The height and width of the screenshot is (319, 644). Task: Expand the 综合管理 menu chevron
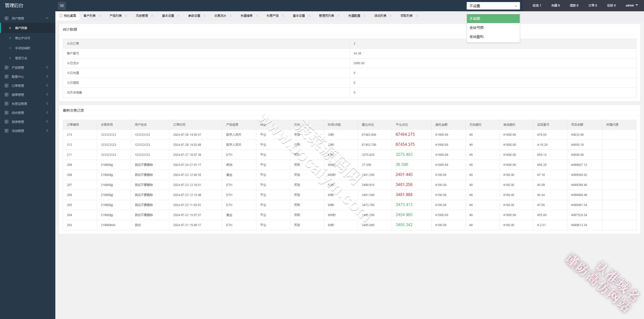click(x=47, y=112)
